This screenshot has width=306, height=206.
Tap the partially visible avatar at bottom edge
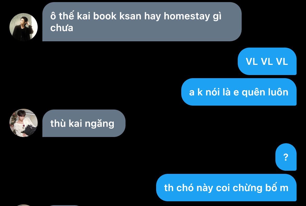[24, 205]
